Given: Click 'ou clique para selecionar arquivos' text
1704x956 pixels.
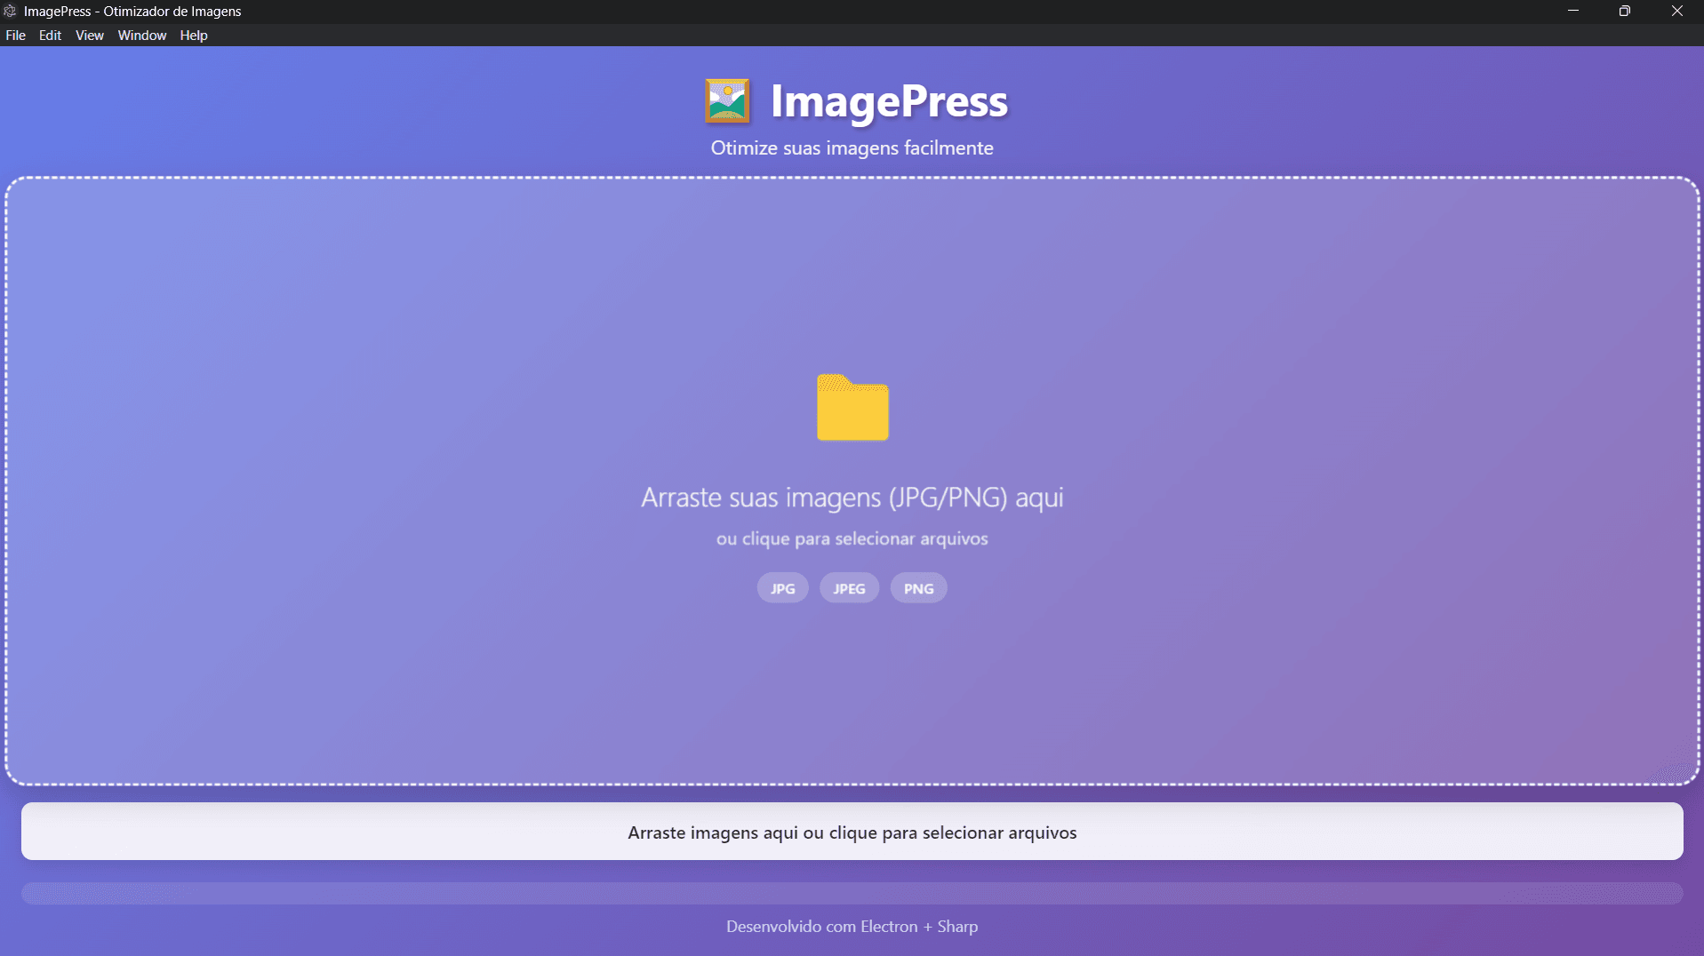Looking at the screenshot, I should [852, 538].
